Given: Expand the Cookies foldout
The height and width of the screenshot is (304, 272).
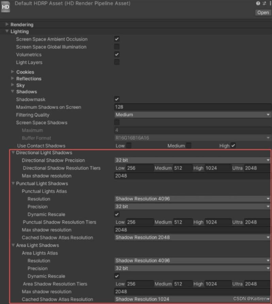Looking at the screenshot, I should (13, 72).
